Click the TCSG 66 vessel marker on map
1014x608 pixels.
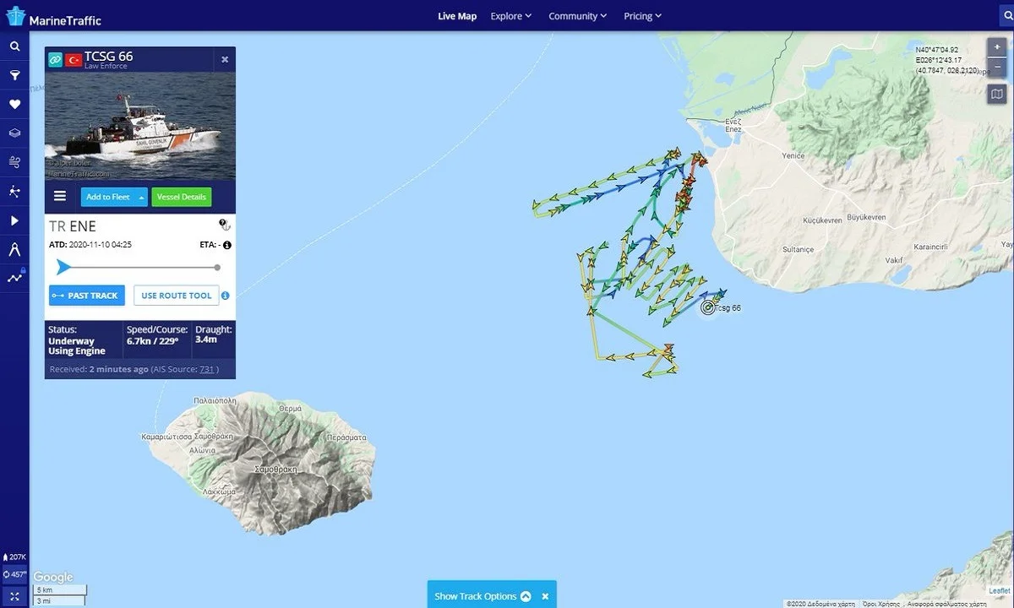pyautogui.click(x=708, y=307)
